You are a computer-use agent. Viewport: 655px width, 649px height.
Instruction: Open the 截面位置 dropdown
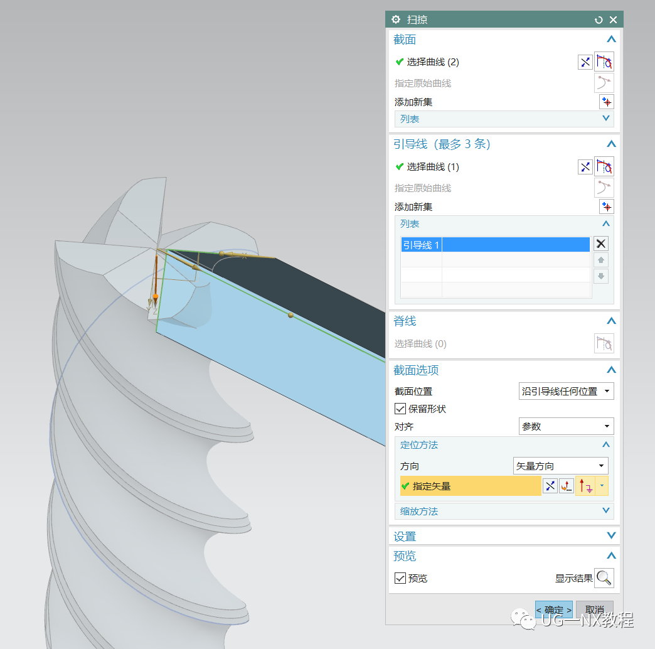pyautogui.click(x=566, y=391)
